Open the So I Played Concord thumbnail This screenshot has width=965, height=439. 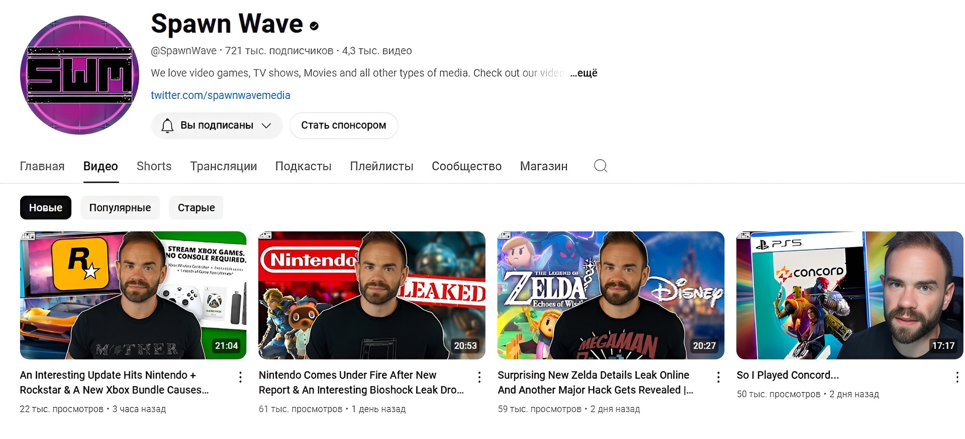pos(849,295)
